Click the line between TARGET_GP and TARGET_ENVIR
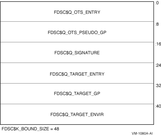161x136 pixels. (77, 104)
